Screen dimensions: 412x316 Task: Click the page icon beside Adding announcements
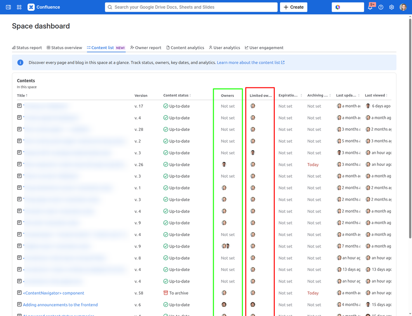[19, 304]
